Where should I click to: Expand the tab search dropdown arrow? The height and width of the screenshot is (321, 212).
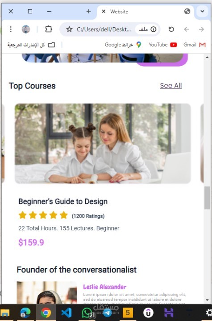(x=202, y=11)
